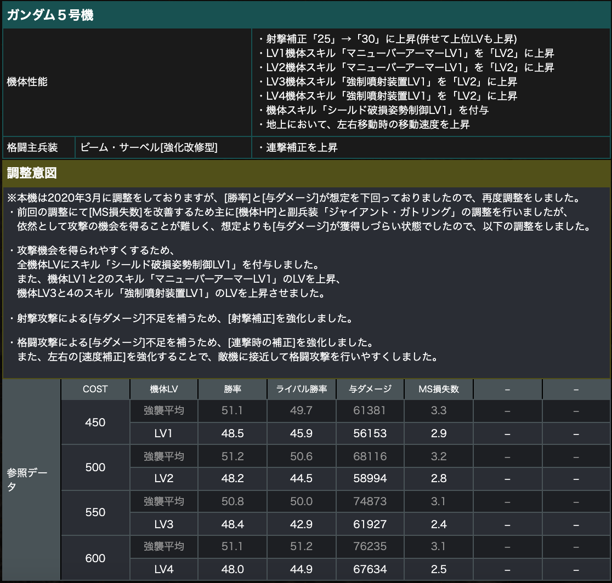Click LV1 win rate 48.5
The width and height of the screenshot is (612, 583).
pyautogui.click(x=233, y=433)
